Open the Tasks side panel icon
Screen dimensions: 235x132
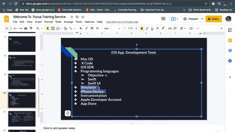pyautogui.click(x=230, y=51)
